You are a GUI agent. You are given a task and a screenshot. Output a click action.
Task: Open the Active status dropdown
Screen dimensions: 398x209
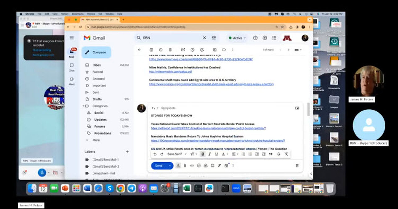coord(237,38)
